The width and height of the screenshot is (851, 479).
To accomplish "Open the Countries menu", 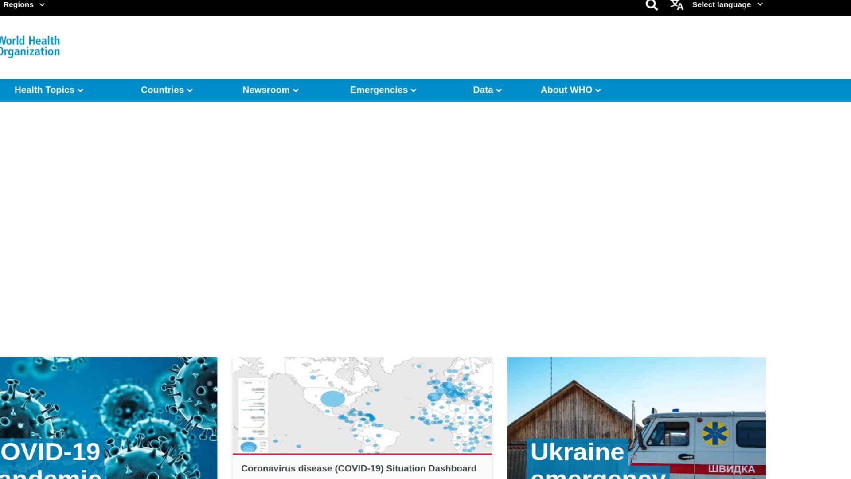I will (x=167, y=90).
